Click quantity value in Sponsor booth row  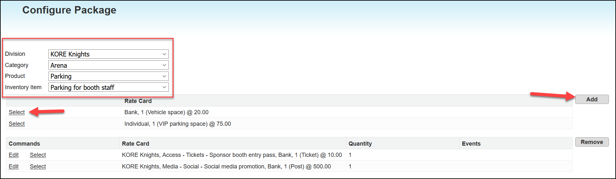pos(350,155)
